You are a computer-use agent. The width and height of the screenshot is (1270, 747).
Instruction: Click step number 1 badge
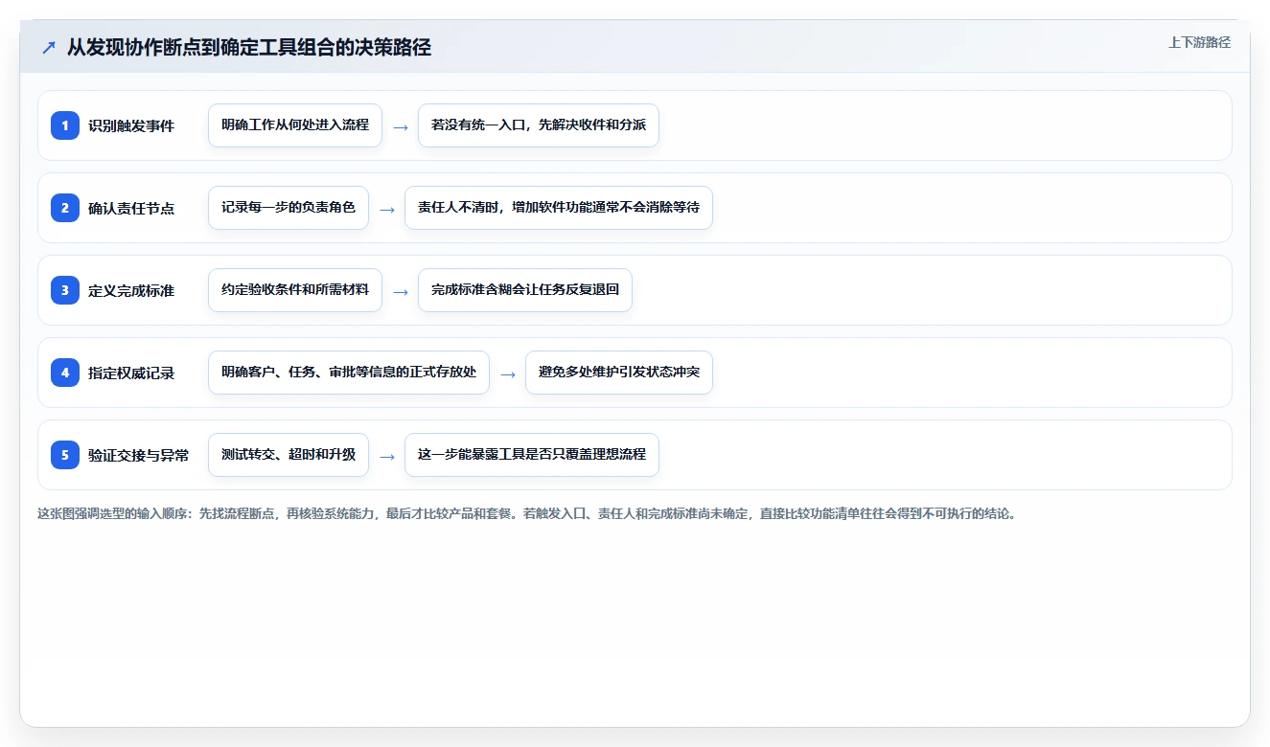[65, 125]
